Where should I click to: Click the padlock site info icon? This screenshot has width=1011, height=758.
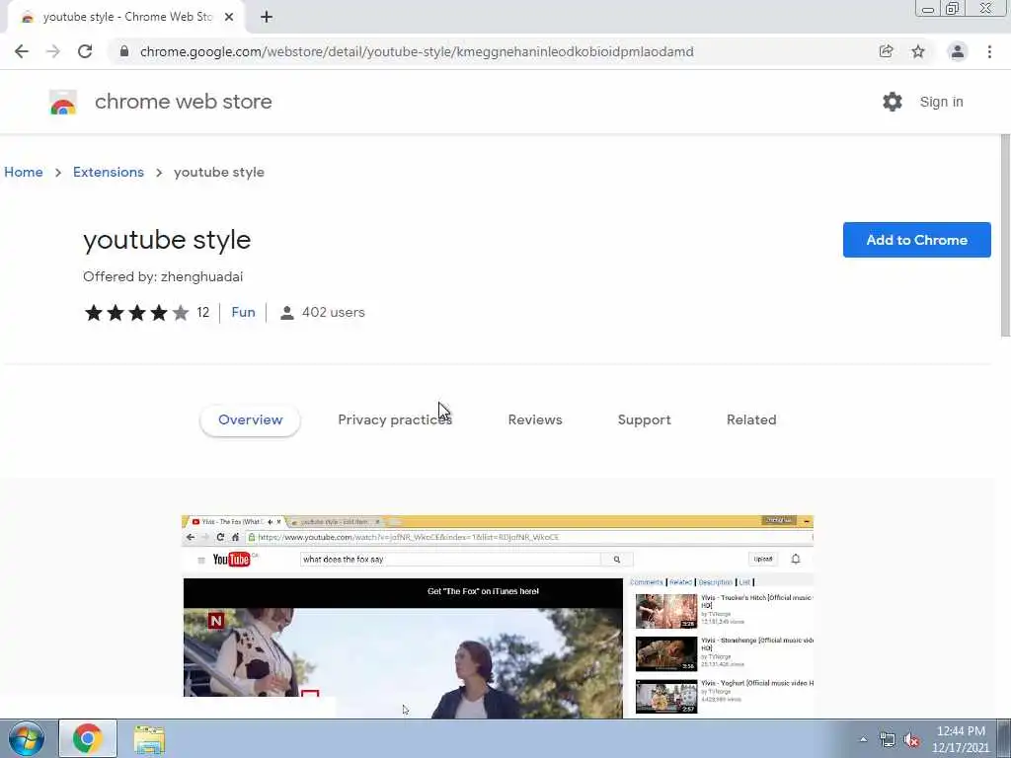click(x=124, y=51)
